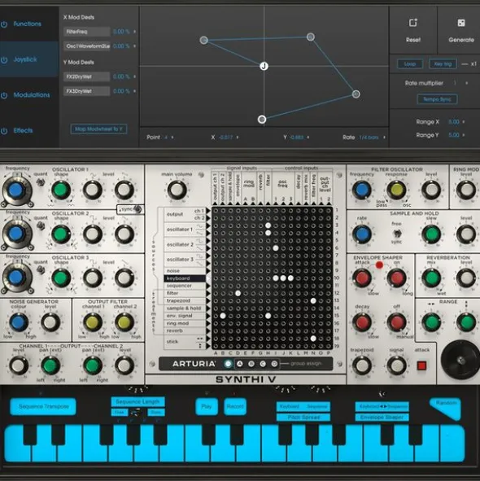Viewport: 480px width, 481px height.
Task: Select the keyboard row in the matrix sources
Action: point(185,278)
